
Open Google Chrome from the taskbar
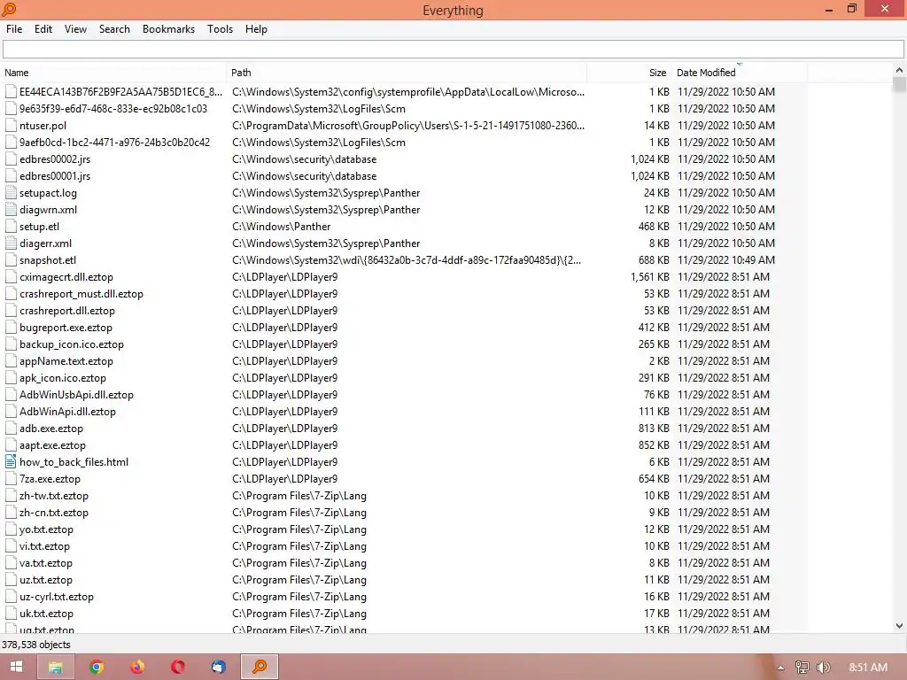coord(97,667)
